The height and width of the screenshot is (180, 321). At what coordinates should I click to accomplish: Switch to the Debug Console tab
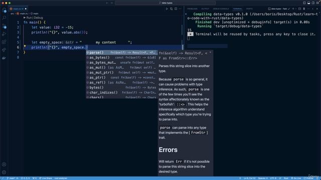221,9
